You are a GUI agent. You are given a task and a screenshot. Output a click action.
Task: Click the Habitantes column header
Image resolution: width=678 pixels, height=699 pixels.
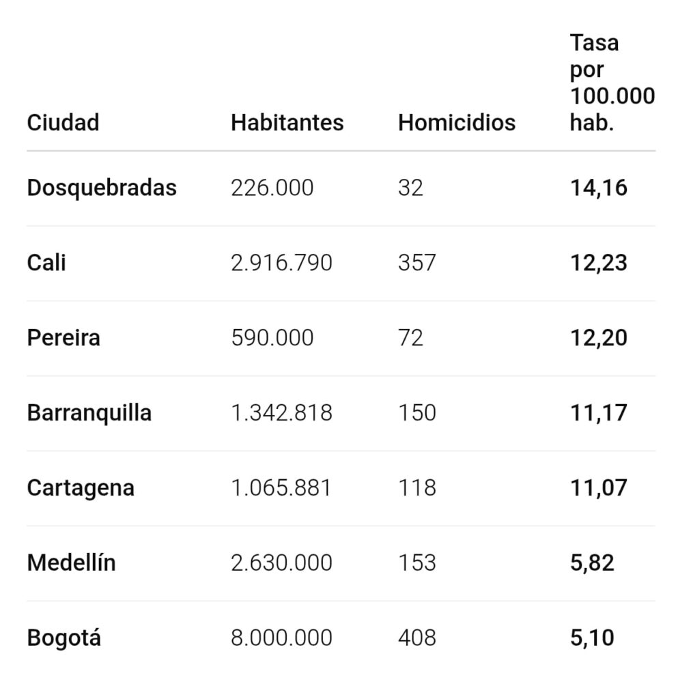(x=287, y=123)
